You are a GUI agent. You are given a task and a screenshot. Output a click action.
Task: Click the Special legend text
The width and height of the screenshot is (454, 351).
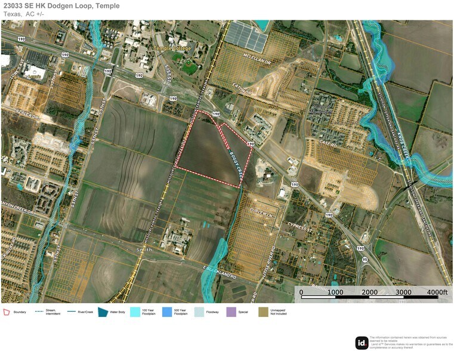243,312
